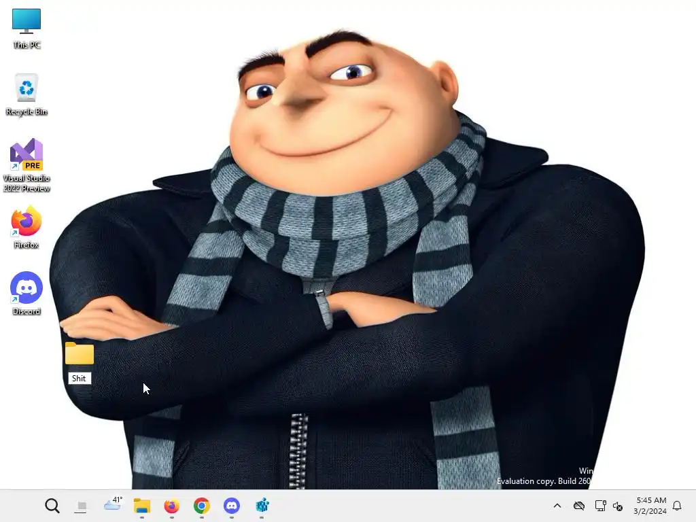Screen dimensions: 696x522
Task: Switch to Firefox in taskbar
Action: 172,506
